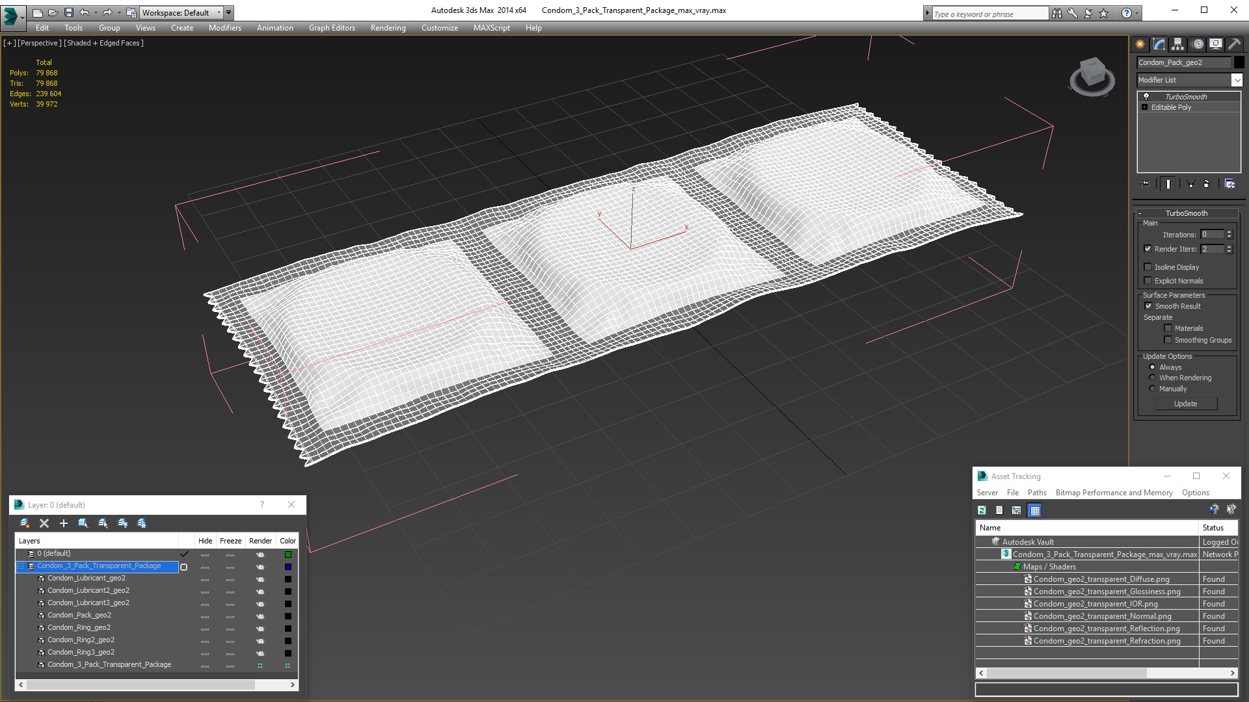Select Manually update radio option

pyautogui.click(x=1153, y=389)
